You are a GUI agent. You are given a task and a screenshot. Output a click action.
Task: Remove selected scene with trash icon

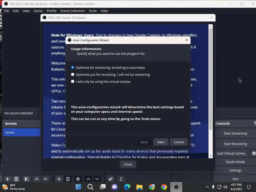(16, 179)
